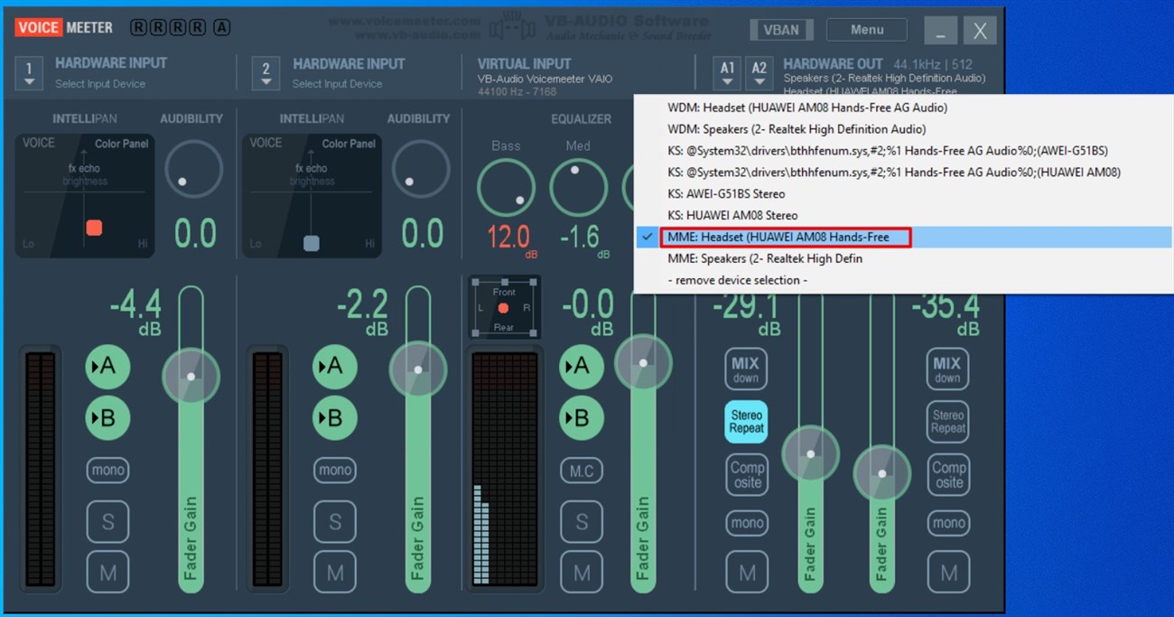Toggle bus B on the Virtual Input strip

point(582,418)
